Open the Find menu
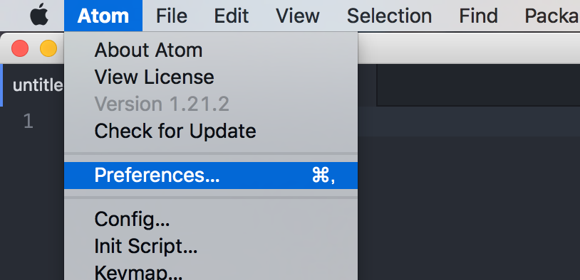580x280 pixels. [478, 16]
